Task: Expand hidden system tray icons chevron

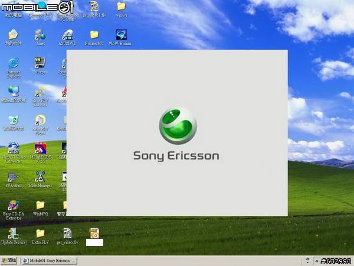Action: click(317, 261)
